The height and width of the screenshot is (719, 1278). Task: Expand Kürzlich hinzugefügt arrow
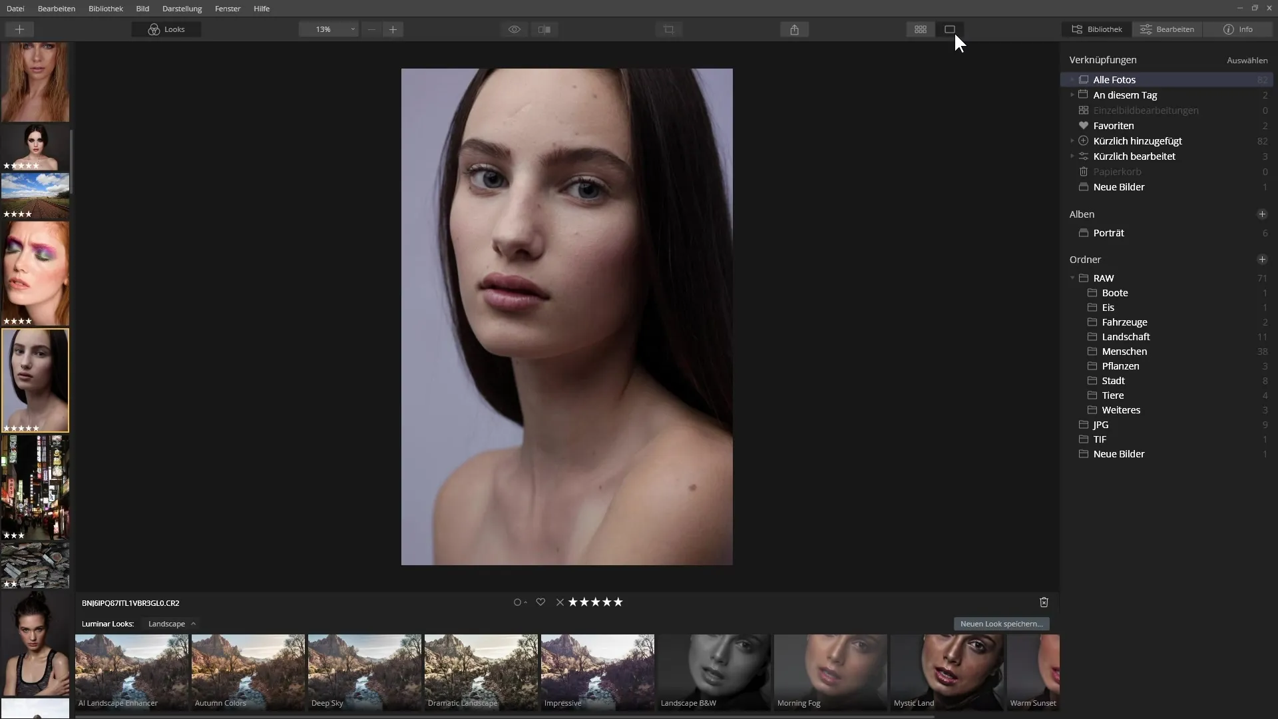point(1072,141)
